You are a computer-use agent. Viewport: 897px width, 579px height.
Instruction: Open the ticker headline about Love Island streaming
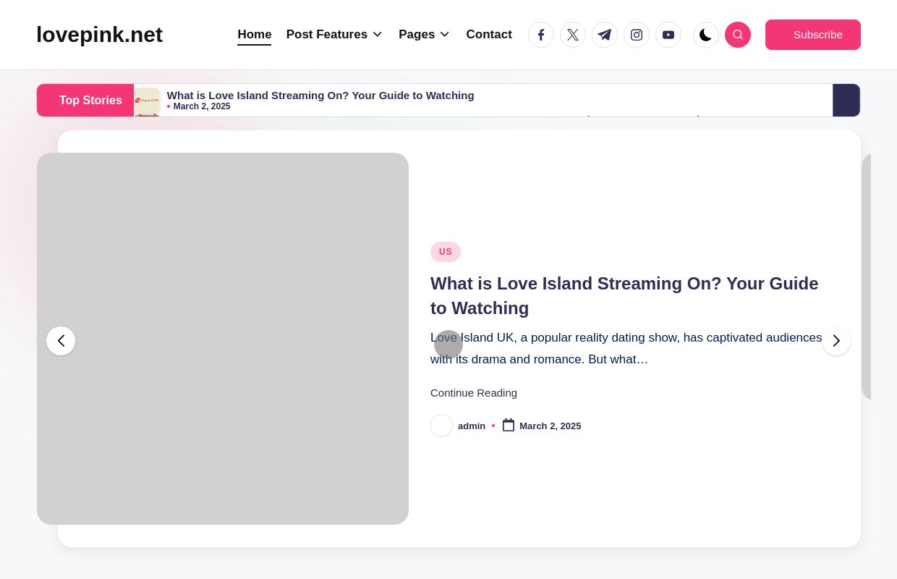320,95
